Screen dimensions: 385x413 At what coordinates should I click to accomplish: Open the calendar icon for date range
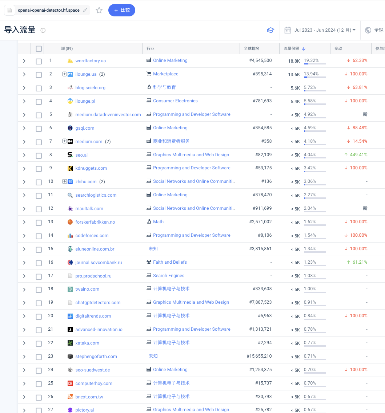pyautogui.click(x=288, y=30)
